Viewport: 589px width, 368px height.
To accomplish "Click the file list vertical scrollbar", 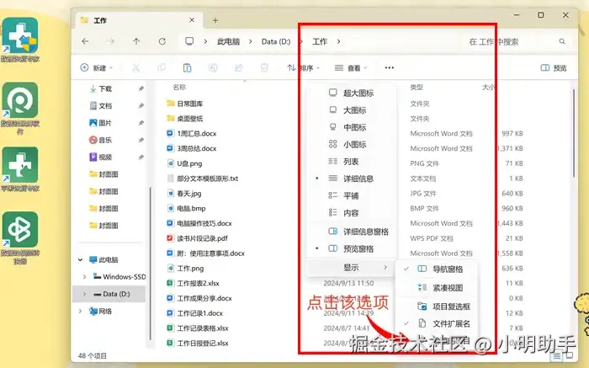I will point(573,133).
